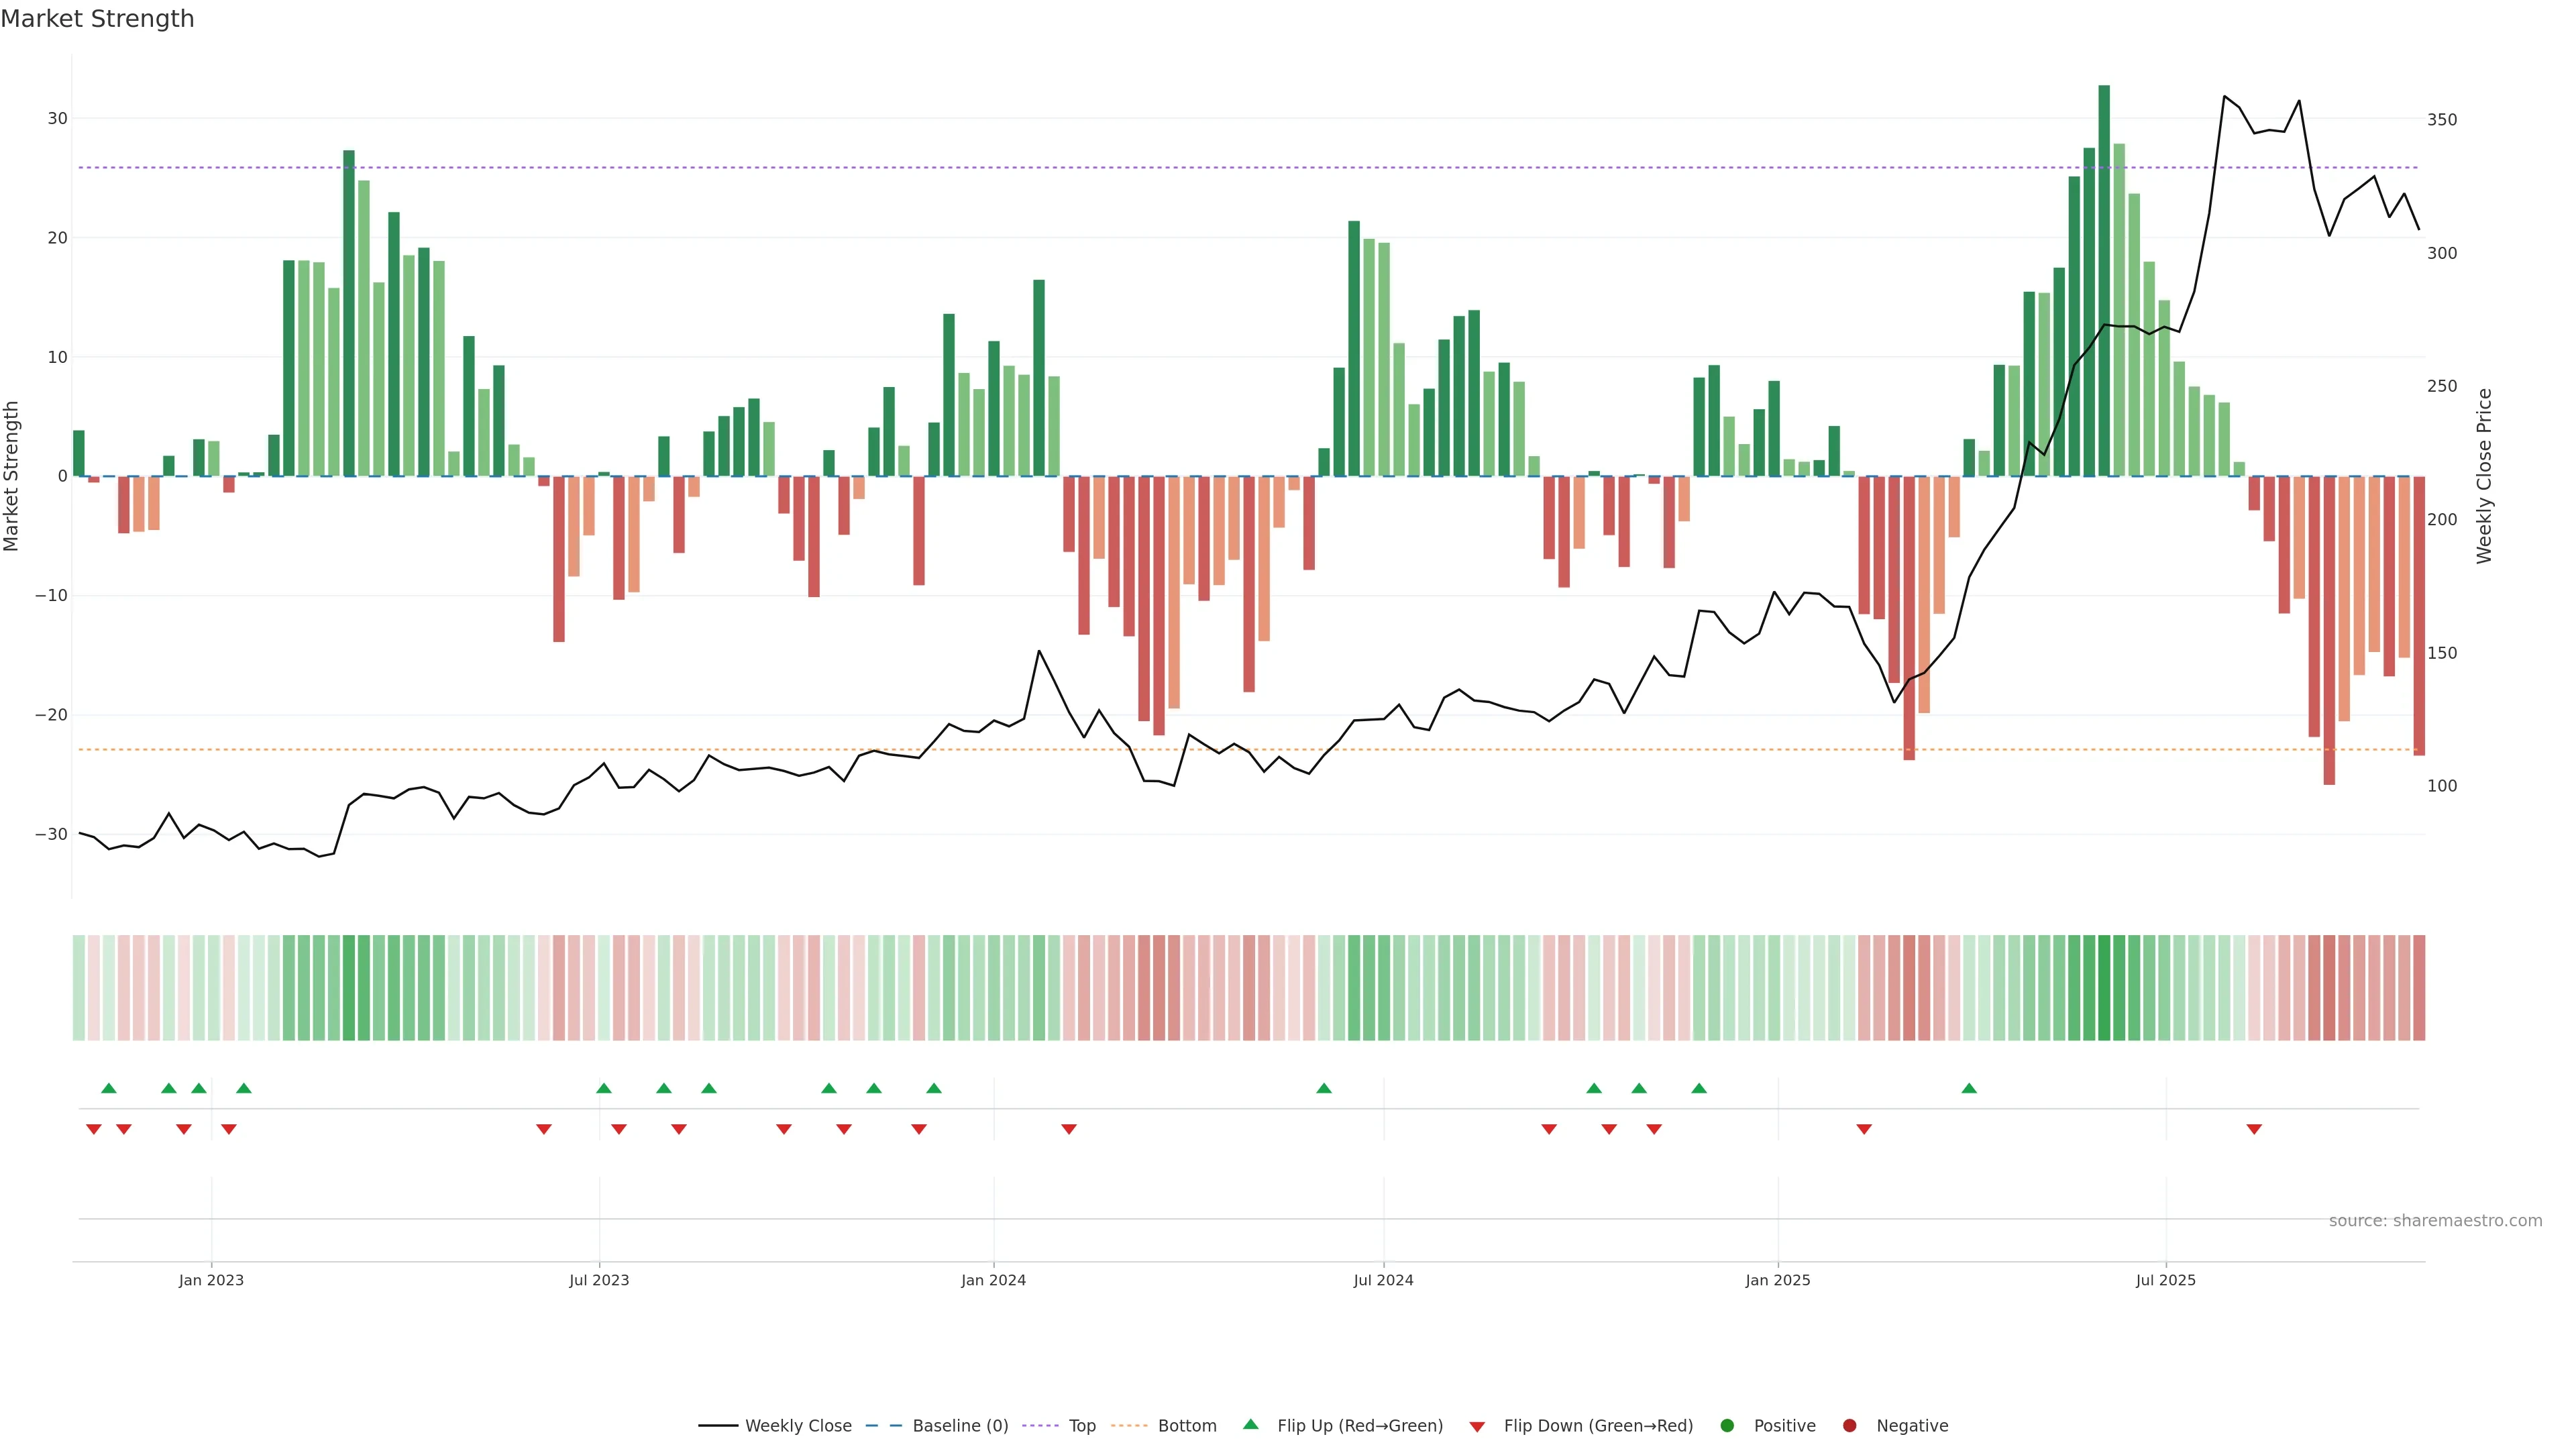
Task: Click the first red flip-down triangle marker
Action: coord(94,1129)
